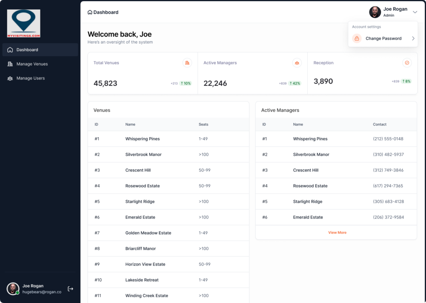Click the 42% growth badge on Active Managers
This screenshot has width=426, height=303.
pyautogui.click(x=295, y=83)
